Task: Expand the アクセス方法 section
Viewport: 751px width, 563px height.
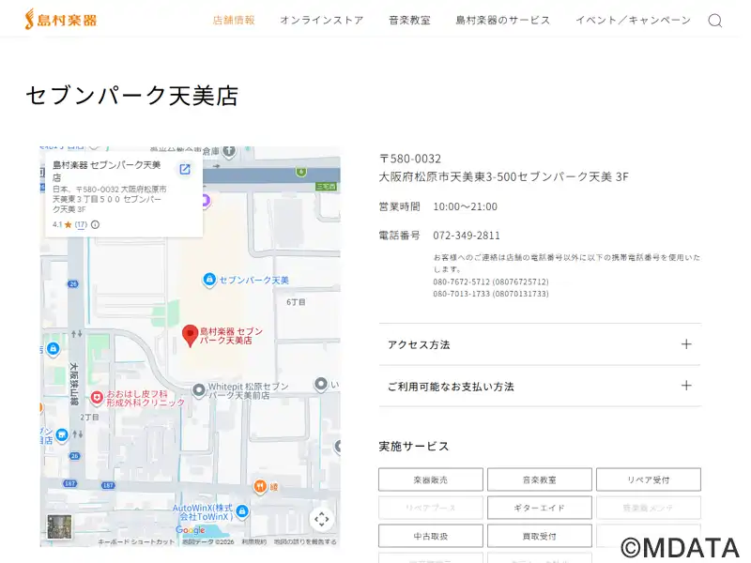Action: pyautogui.click(x=540, y=344)
